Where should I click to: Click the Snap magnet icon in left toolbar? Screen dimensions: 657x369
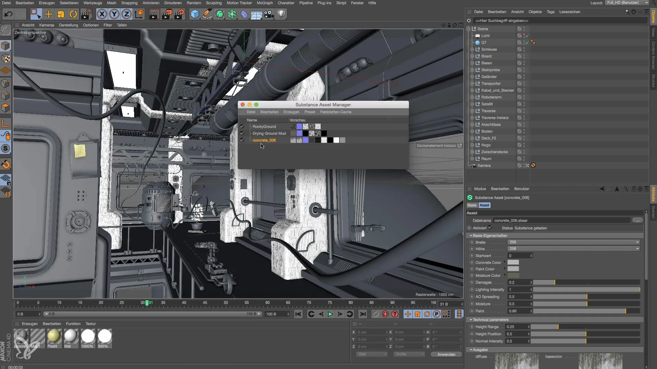click(x=6, y=164)
